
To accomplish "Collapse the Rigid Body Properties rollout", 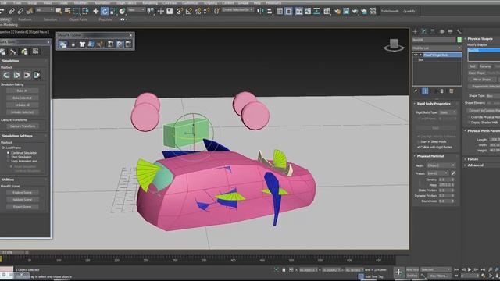I will pos(434,104).
